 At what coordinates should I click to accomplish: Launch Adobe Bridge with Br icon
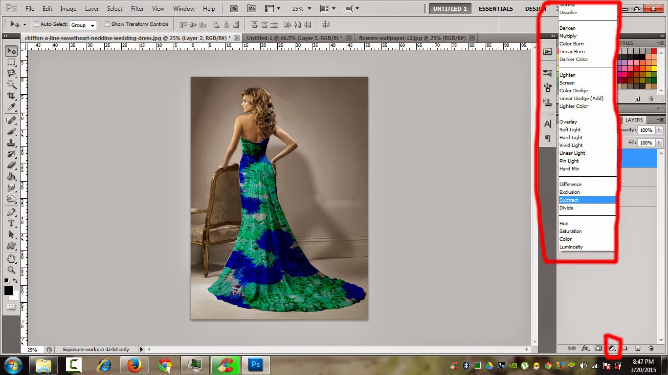(x=235, y=8)
